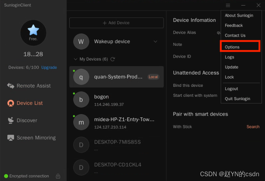Click the b avatar of bogon device
The width and height of the screenshot is (265, 181).
[81, 100]
